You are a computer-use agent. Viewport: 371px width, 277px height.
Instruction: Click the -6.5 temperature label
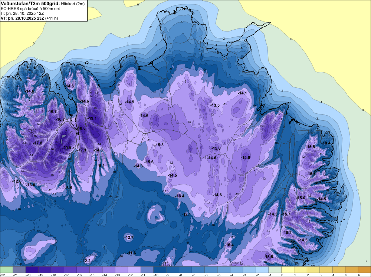69,188
